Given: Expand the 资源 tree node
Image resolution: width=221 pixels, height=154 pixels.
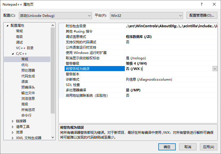Looking at the screenshot, I should coord(13,132).
